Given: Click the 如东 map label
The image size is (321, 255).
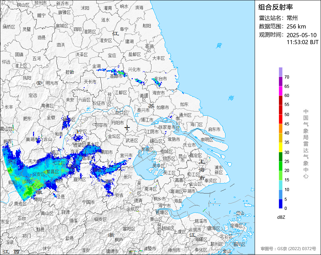Looking at the screenshot, I should 184,104.
